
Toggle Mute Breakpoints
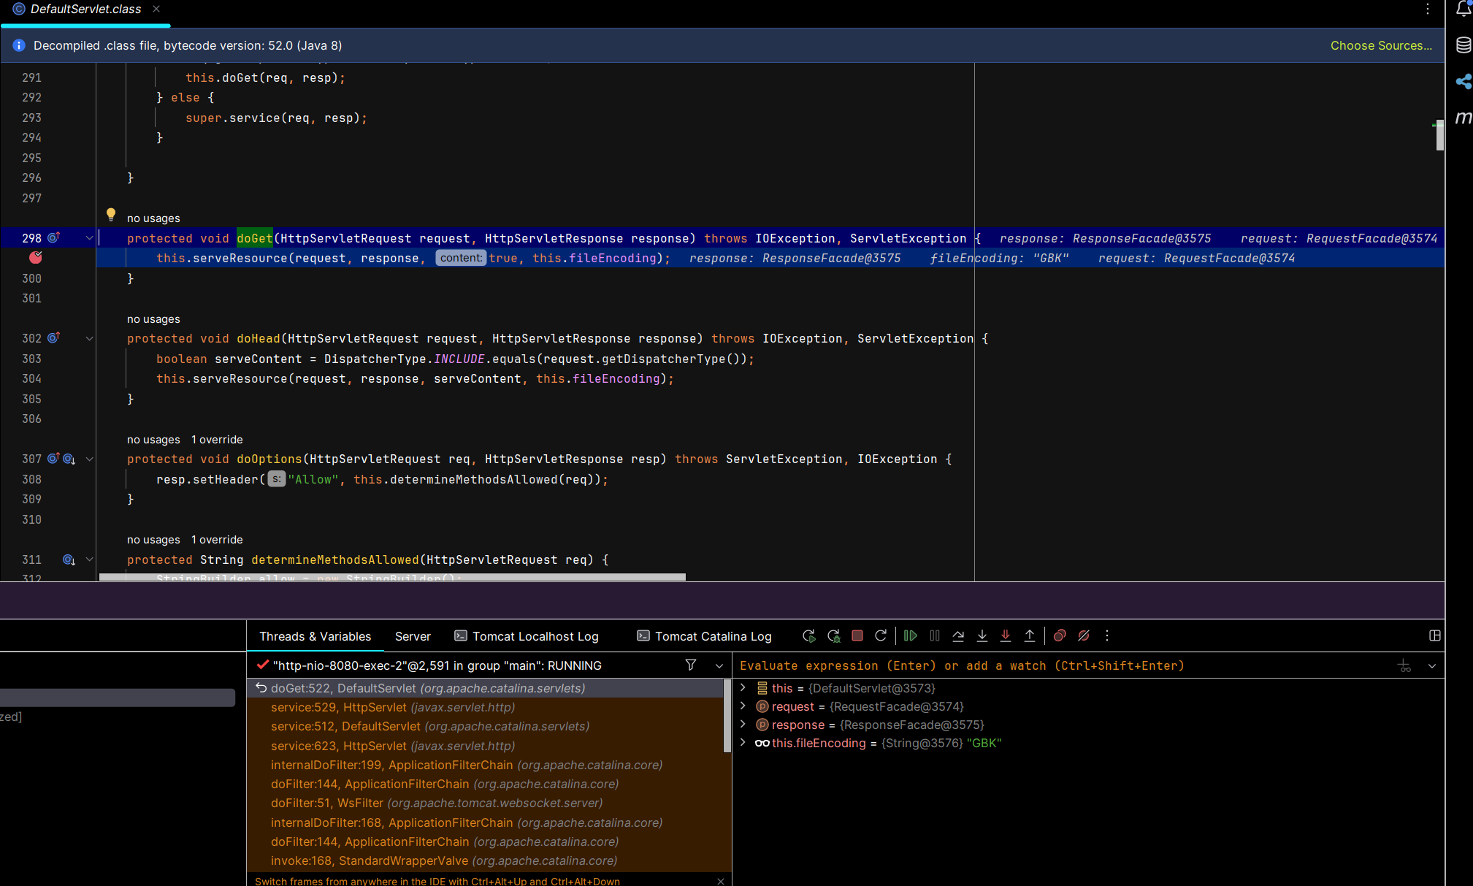1084,635
